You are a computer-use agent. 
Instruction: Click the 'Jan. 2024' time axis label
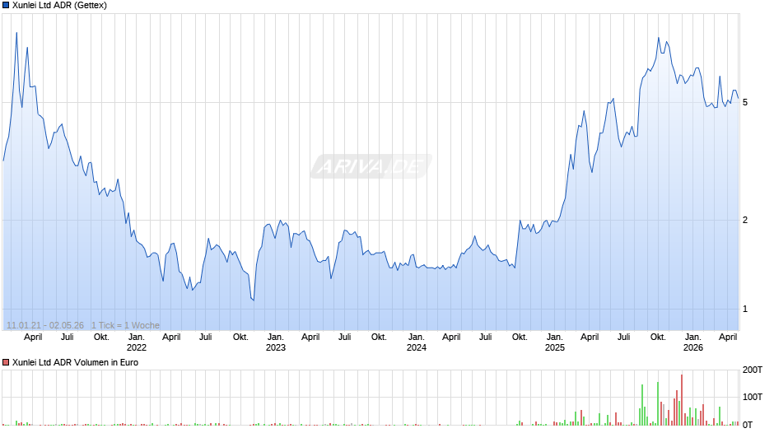coord(416,342)
